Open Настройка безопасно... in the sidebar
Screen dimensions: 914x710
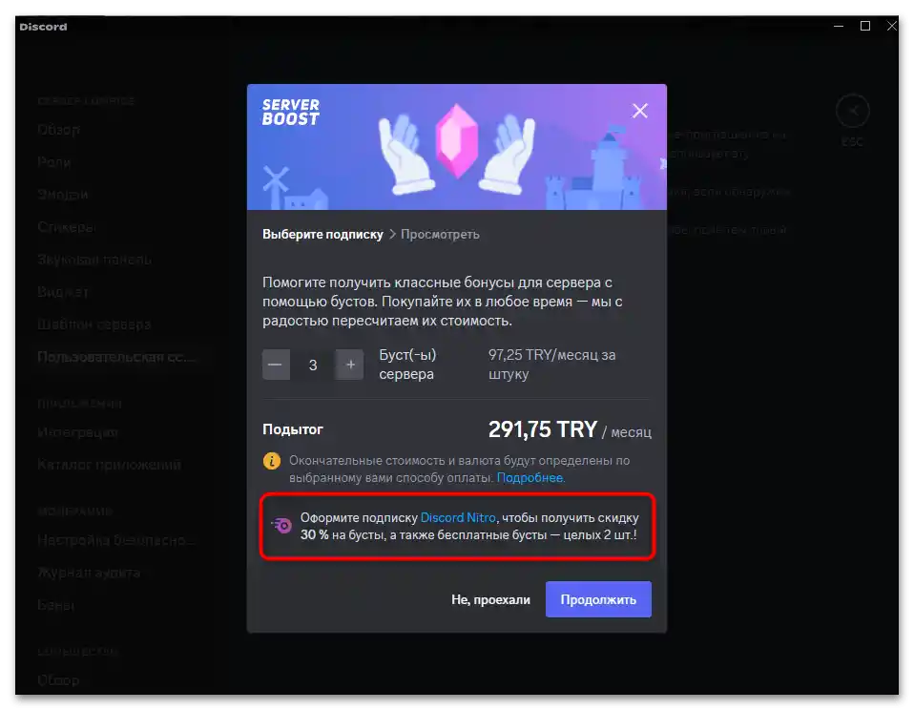click(x=116, y=540)
